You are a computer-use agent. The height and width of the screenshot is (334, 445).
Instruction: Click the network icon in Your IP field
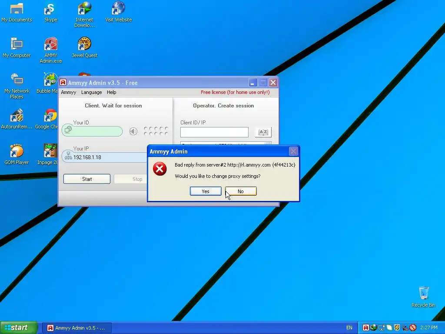[x=68, y=156]
